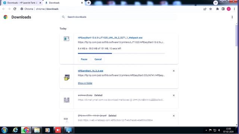Open the Chrome profile avatar
239x134 pixels.
tap(229, 9)
